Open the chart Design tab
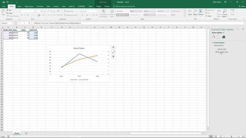This screenshot has width=246, height=138. [98, 7]
